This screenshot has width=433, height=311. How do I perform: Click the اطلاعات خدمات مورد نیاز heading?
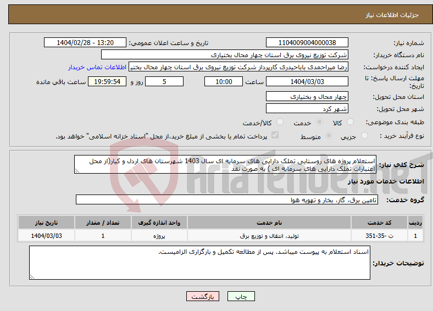pyautogui.click(x=386, y=181)
